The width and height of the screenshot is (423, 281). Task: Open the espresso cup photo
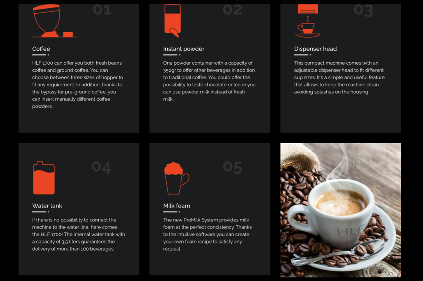point(341,210)
